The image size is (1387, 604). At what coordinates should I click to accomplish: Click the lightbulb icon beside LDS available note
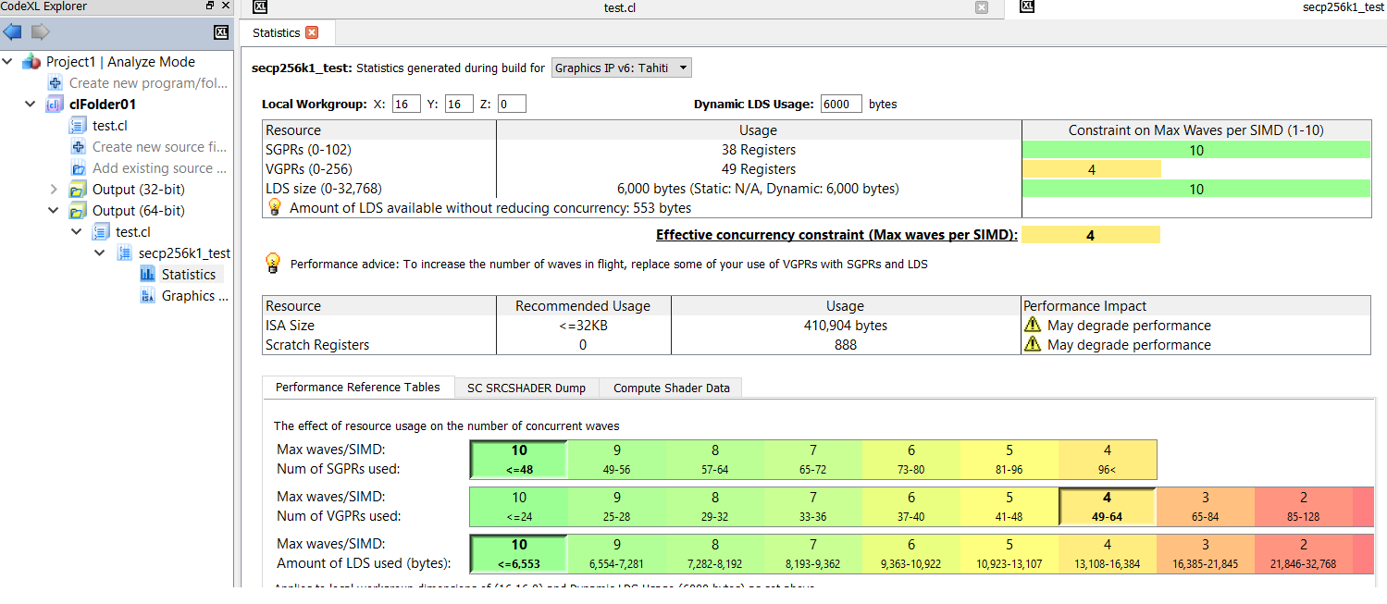pos(274,207)
